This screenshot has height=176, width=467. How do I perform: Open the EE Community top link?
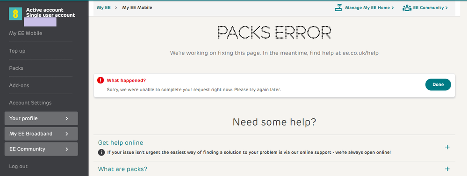pos(431,8)
